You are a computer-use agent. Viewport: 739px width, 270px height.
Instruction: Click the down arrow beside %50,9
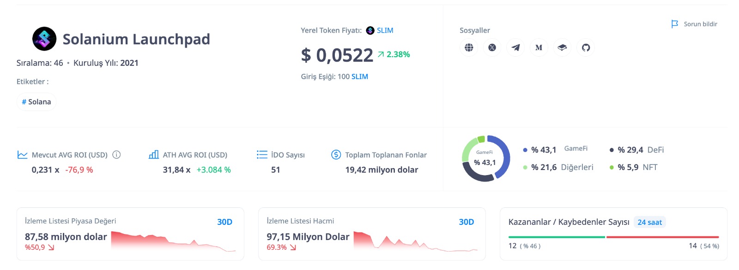tap(51, 247)
